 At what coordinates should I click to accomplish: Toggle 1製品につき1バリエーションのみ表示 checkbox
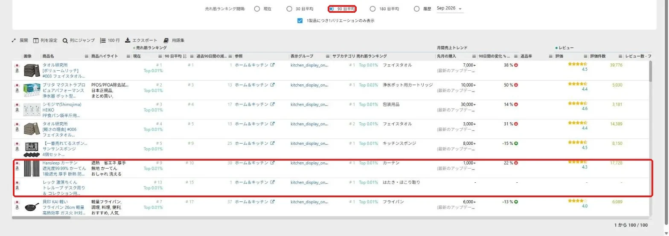tap(300, 20)
